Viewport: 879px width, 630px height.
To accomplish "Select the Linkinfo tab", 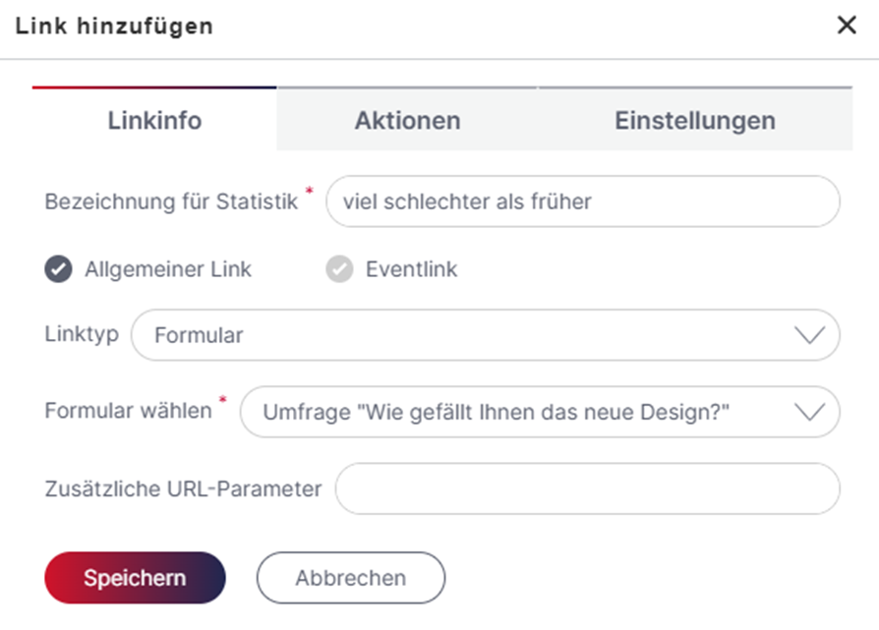I will click(154, 119).
